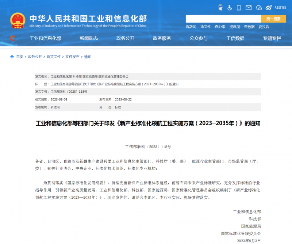The image size is (292, 244).
Task: Open the 工信数据 nav menu
Action: [x=235, y=38]
